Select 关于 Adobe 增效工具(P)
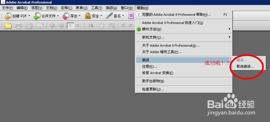Image resolution: width=270 pixels, height=122 pixels. [184, 52]
